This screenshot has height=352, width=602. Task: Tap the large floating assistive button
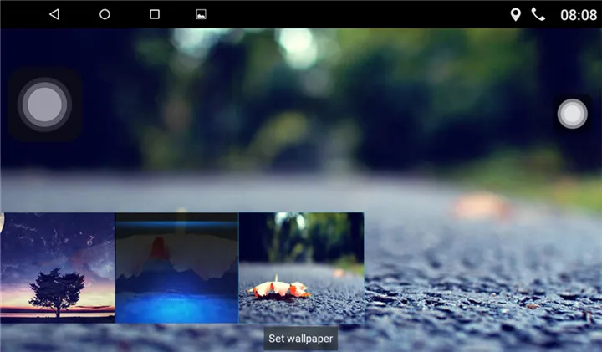tap(44, 105)
